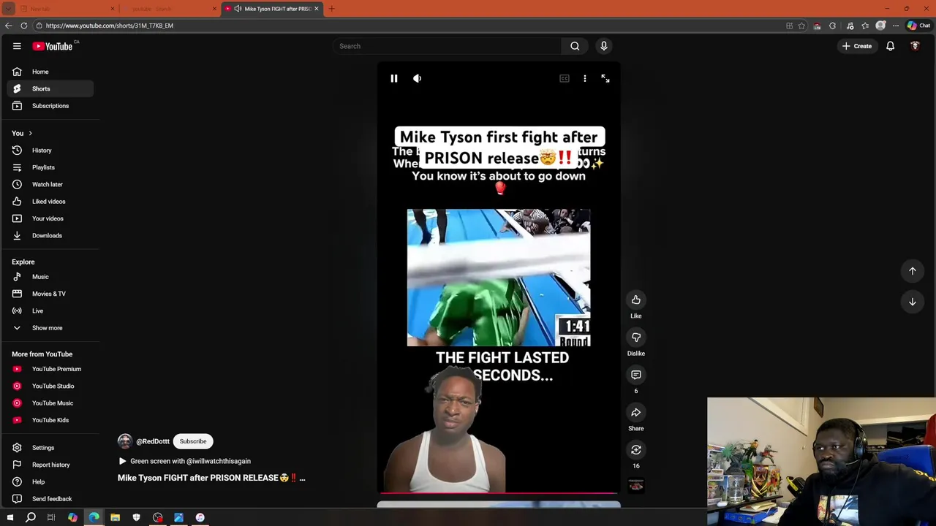Open taskbar Search
936x526 pixels.
31,517
